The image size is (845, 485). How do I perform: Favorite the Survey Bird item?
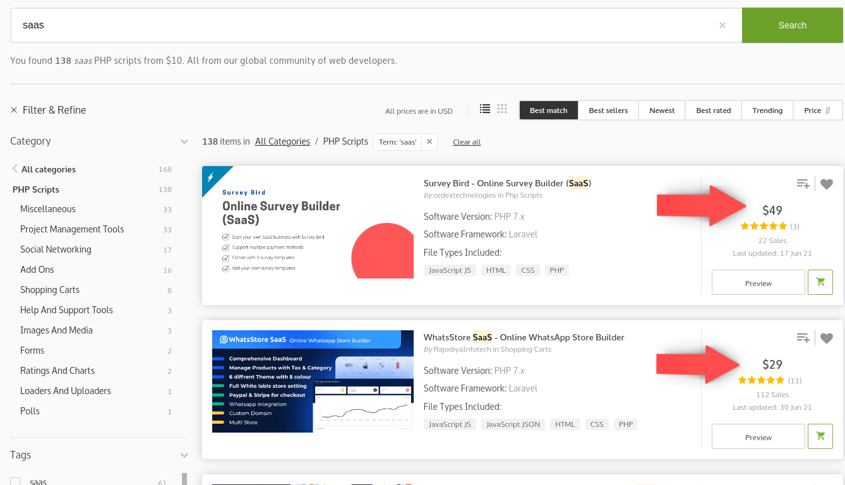pyautogui.click(x=827, y=184)
